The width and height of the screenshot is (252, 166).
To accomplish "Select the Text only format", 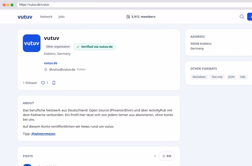I will pos(217,77).
